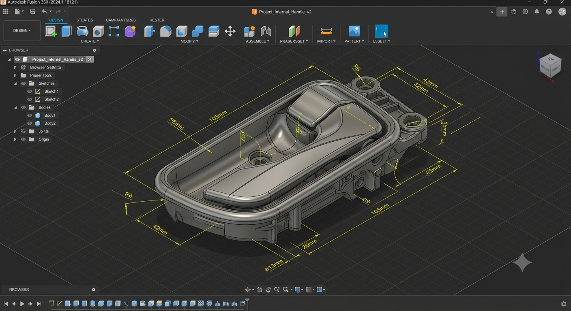
Task: Open a new design tab with plus
Action: pos(502,12)
